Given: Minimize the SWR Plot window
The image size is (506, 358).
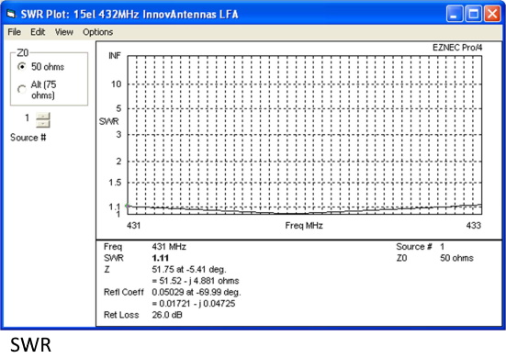Looking at the screenshot, I should click(455, 14).
